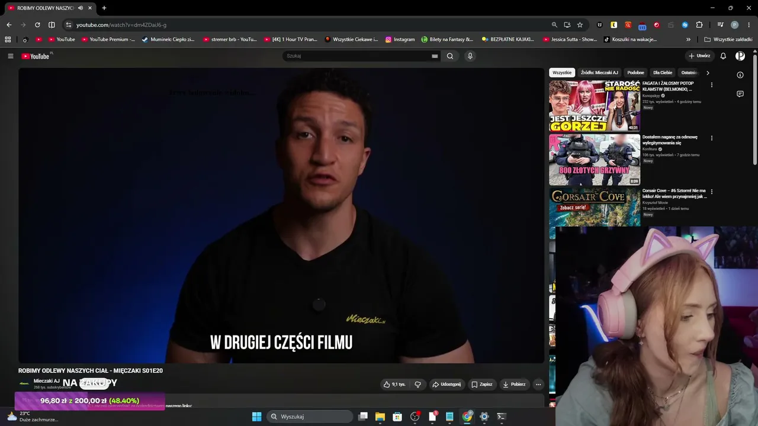Mute the tab via the speaker icon
Viewport: 758px width, 426px height.
pyautogui.click(x=81, y=8)
